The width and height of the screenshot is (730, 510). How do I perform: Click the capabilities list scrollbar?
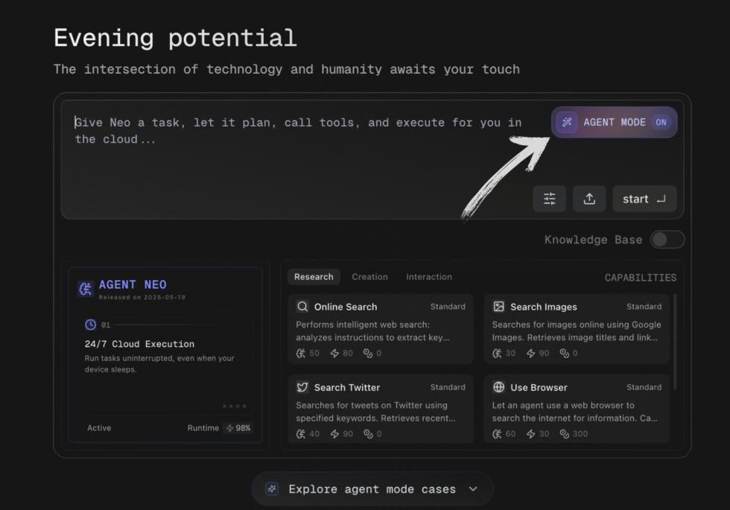point(676,342)
